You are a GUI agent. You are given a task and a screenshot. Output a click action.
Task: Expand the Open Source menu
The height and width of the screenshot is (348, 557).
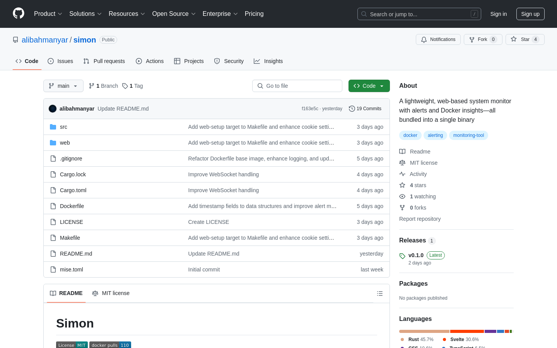[174, 14]
